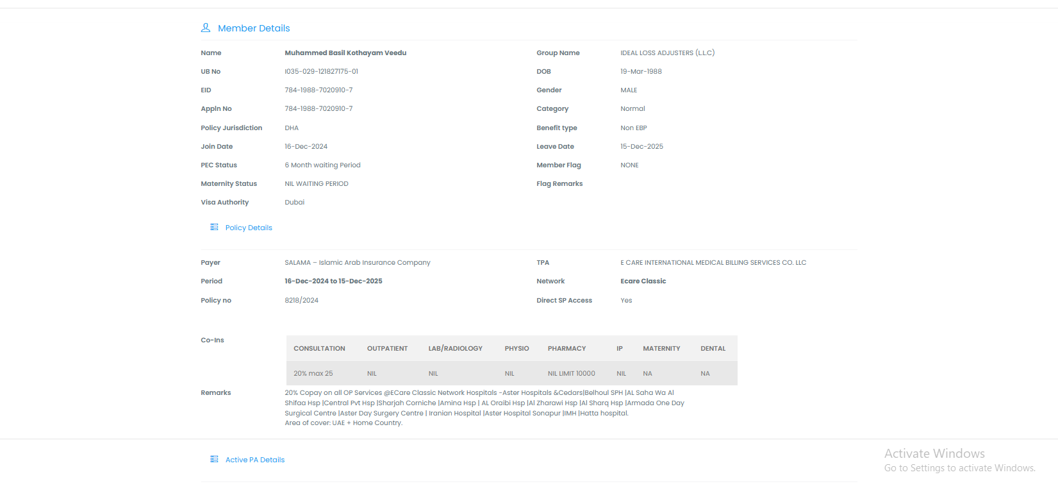Click the Category value Normal

click(632, 108)
